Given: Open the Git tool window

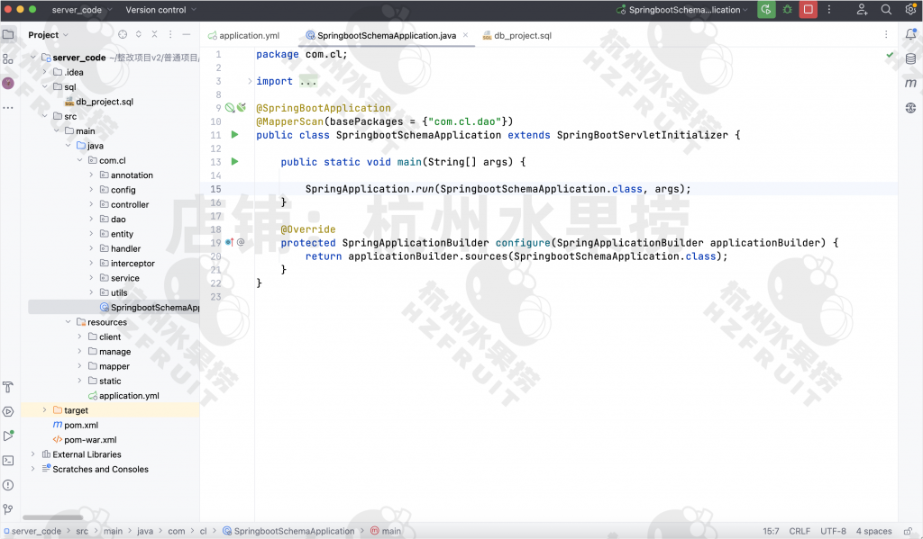Looking at the screenshot, I should point(8,508).
